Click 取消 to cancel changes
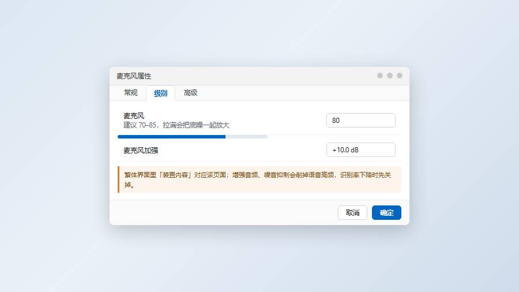This screenshot has width=519, height=292. (352, 212)
